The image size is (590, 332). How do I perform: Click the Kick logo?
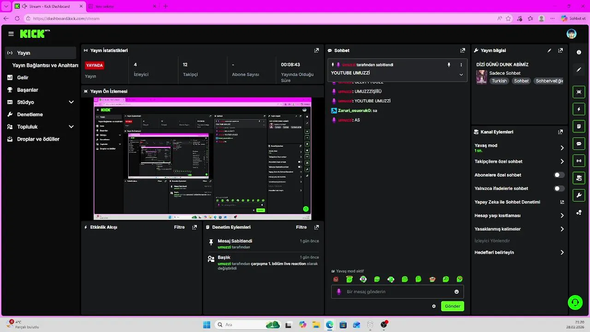pos(35,34)
